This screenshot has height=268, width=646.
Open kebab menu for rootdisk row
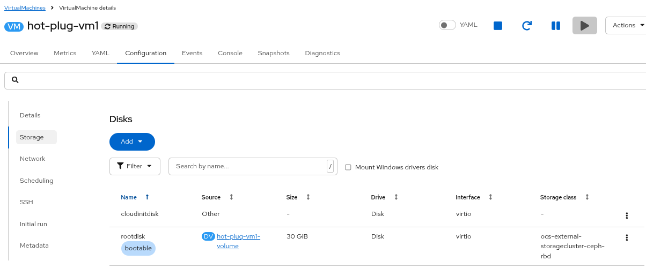626,237
